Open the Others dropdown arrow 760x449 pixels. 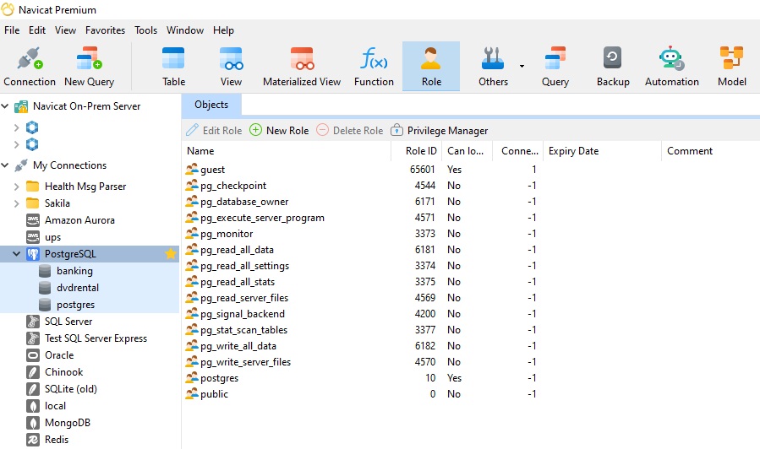click(522, 66)
